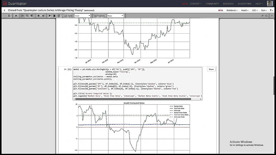Open the Notebook menu
The image size is (276, 155).
pos(232,10)
